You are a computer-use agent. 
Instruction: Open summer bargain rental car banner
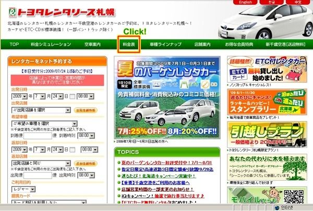tap(167, 98)
